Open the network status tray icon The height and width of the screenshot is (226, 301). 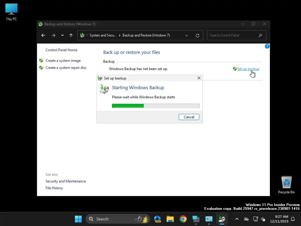[x=255, y=219]
